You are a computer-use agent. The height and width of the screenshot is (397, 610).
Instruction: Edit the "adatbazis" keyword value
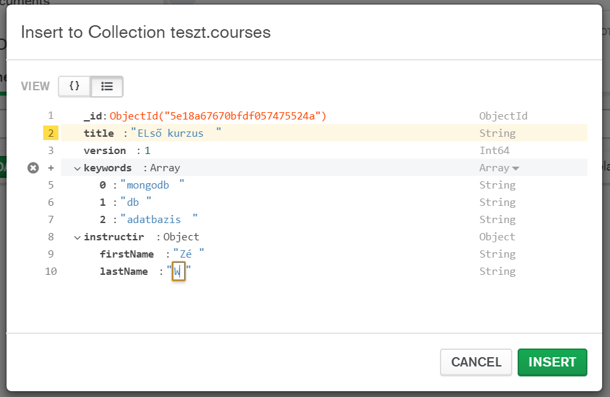[158, 220]
